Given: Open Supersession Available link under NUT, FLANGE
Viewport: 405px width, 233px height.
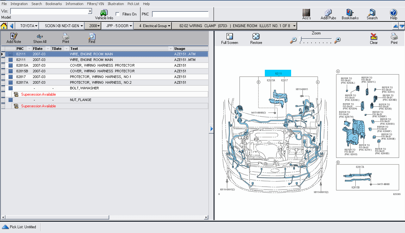Looking at the screenshot, I should 38,106.
